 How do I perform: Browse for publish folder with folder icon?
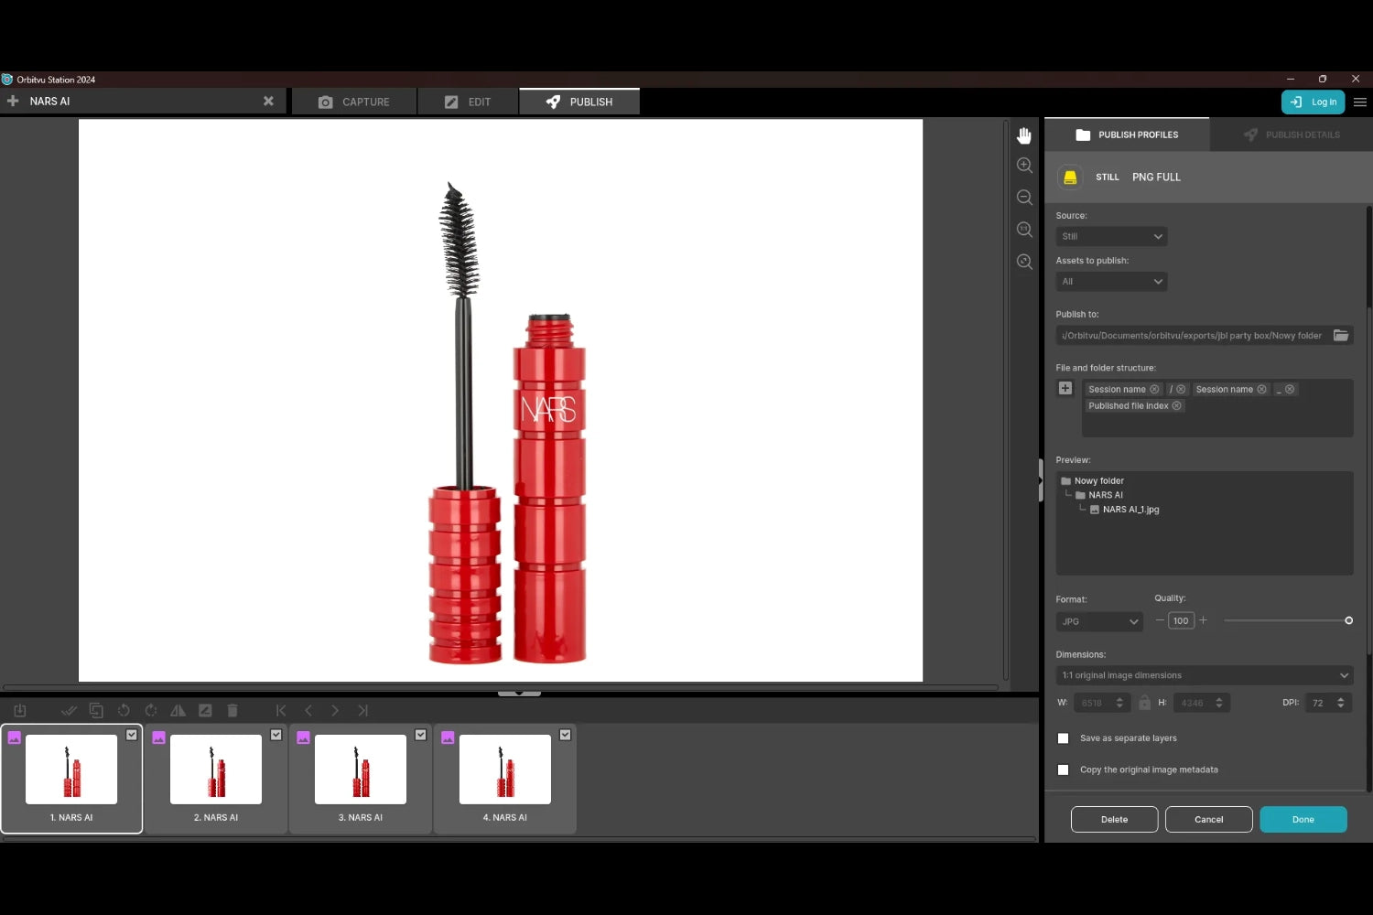click(x=1341, y=336)
